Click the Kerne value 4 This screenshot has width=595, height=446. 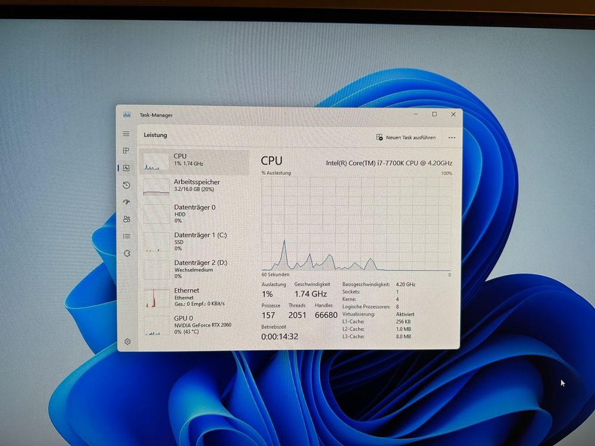point(397,299)
